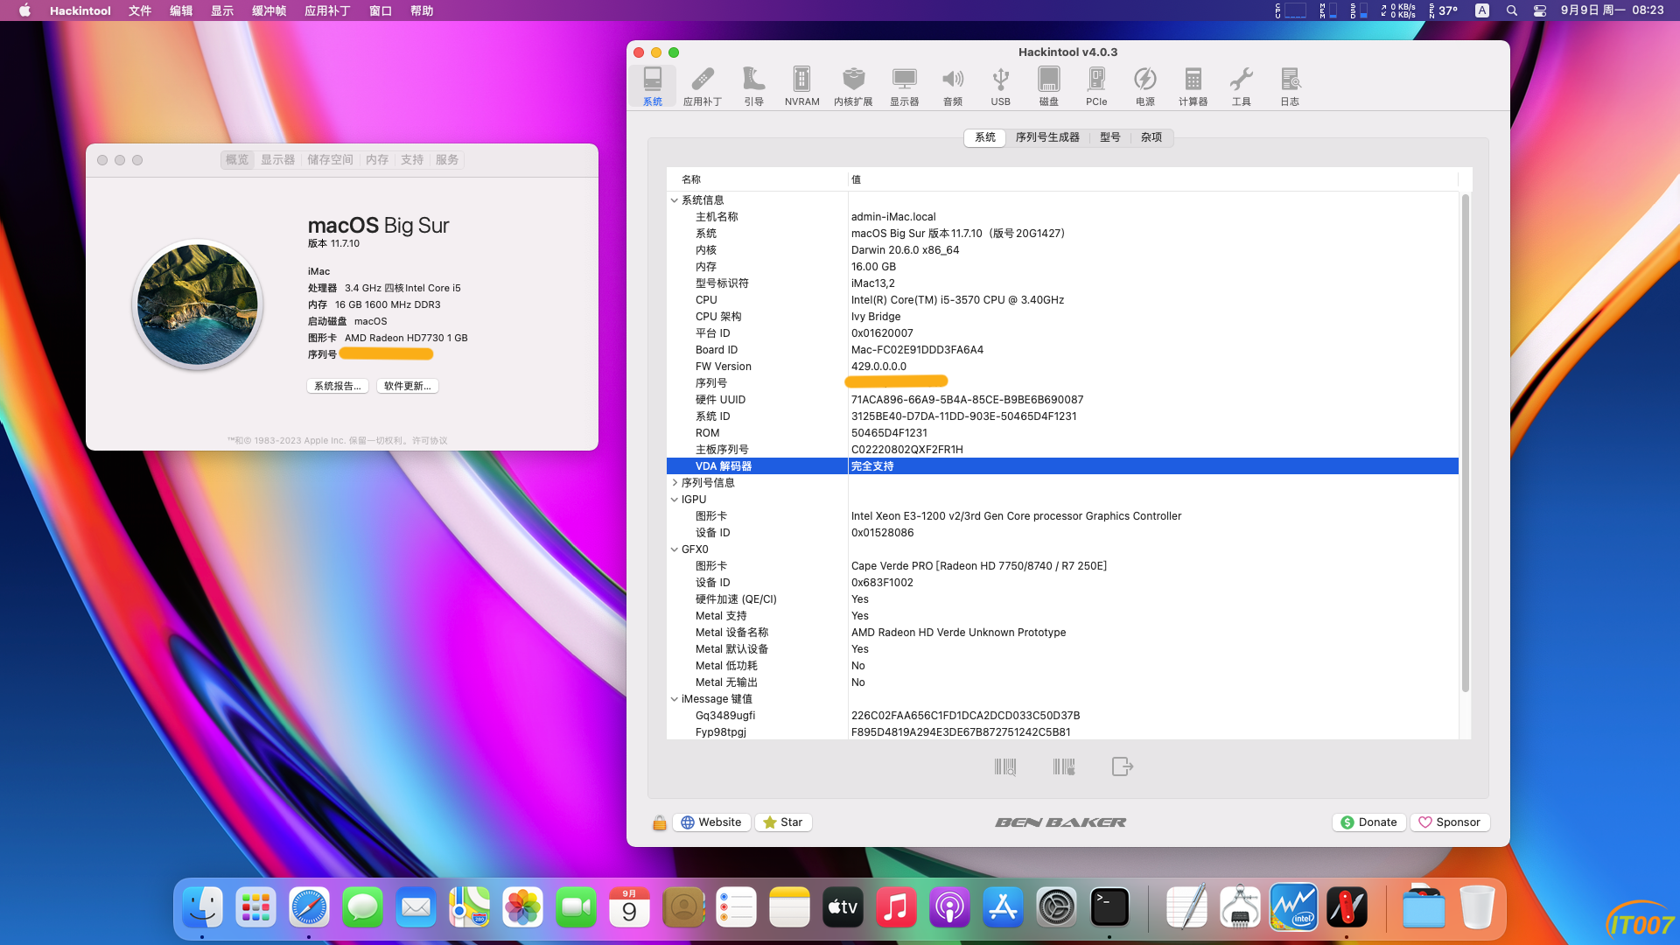1680x945 pixels.
Task: Open the 音频 toolbar section
Action: click(953, 86)
